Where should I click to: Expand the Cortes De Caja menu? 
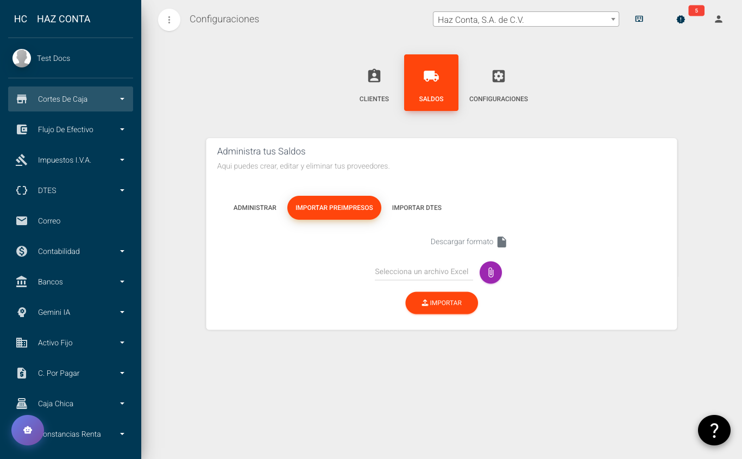71,99
